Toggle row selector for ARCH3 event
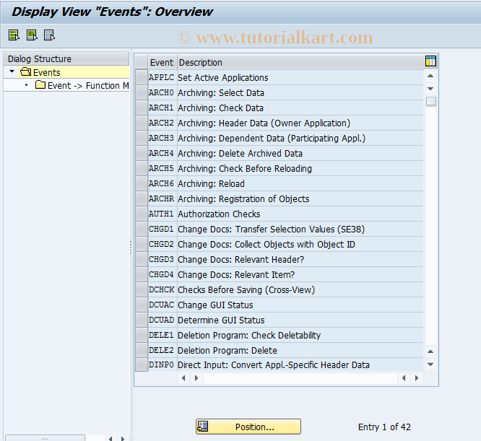The image size is (481, 441). [142, 138]
